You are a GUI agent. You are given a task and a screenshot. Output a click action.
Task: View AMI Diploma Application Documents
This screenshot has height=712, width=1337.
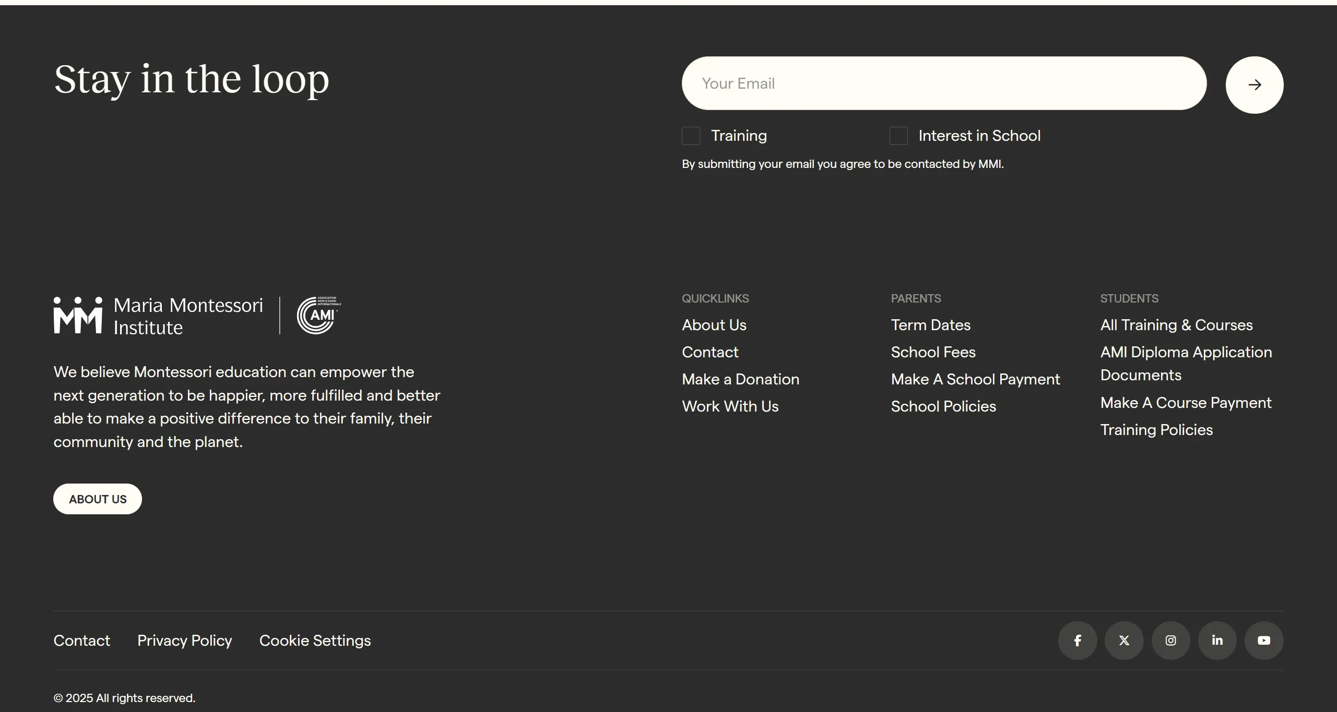click(x=1185, y=364)
